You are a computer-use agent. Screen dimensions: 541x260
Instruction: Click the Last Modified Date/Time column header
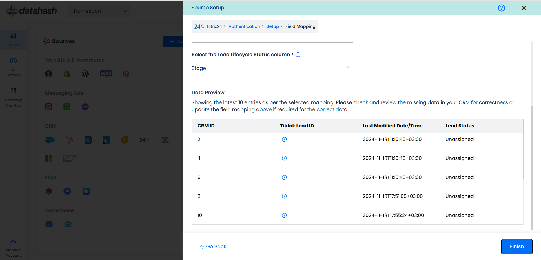[392, 126]
